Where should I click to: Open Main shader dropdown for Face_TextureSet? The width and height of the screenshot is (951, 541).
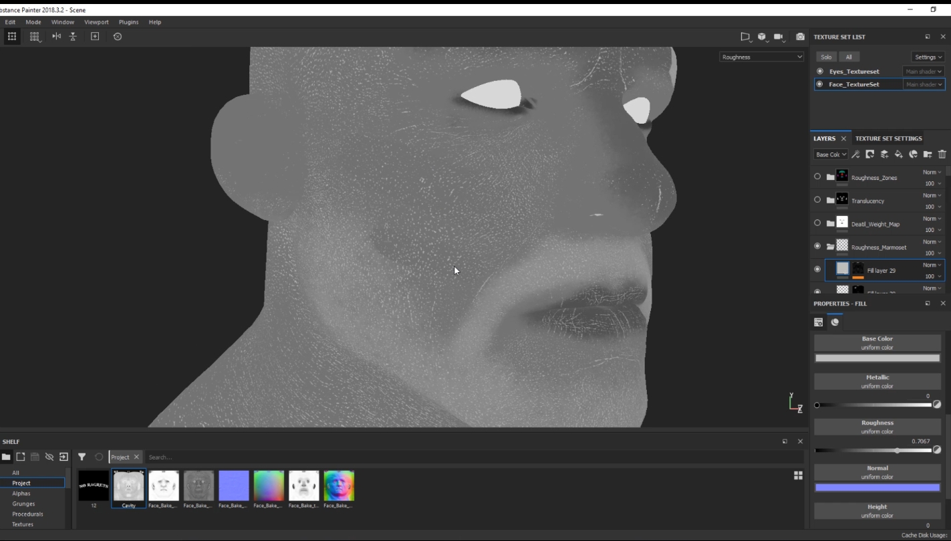pyautogui.click(x=924, y=84)
